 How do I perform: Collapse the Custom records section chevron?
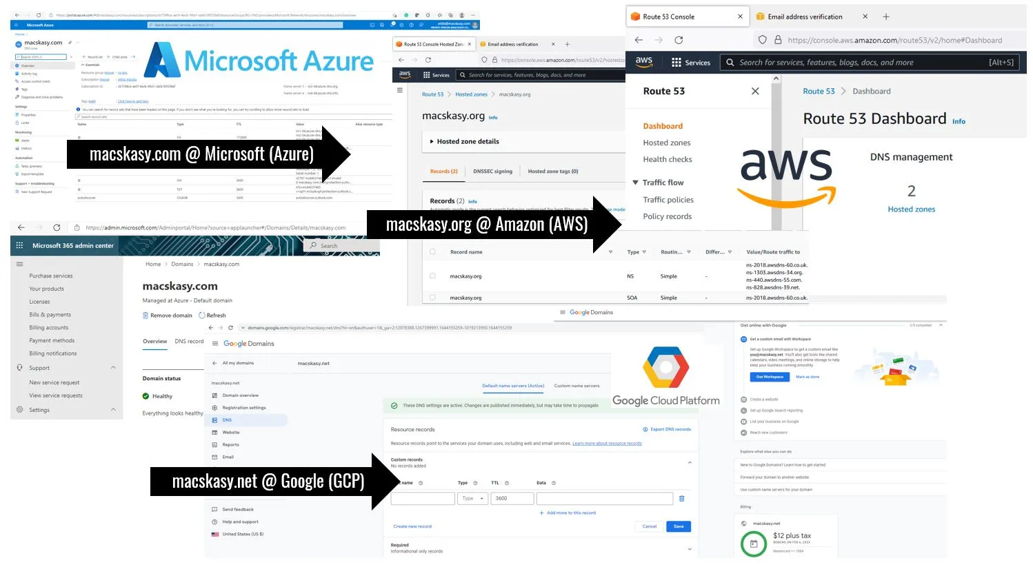(x=690, y=462)
